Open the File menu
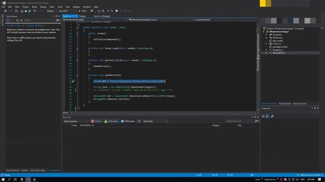Image resolution: width=325 pixels, height=182 pixels. (x=4, y=7)
